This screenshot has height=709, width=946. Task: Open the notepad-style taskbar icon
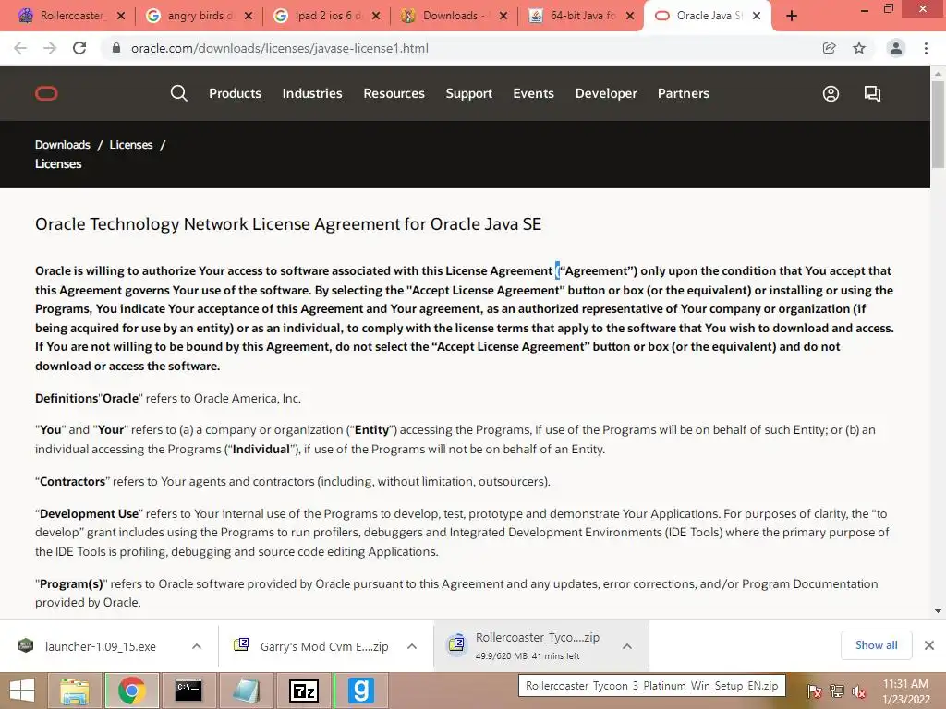(x=246, y=691)
